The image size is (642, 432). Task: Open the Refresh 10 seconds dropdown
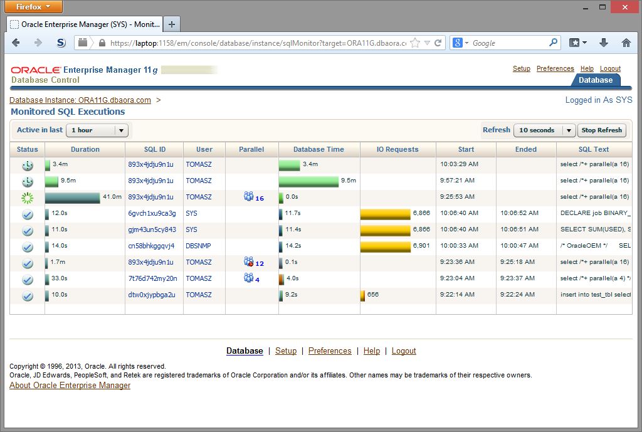(545, 130)
